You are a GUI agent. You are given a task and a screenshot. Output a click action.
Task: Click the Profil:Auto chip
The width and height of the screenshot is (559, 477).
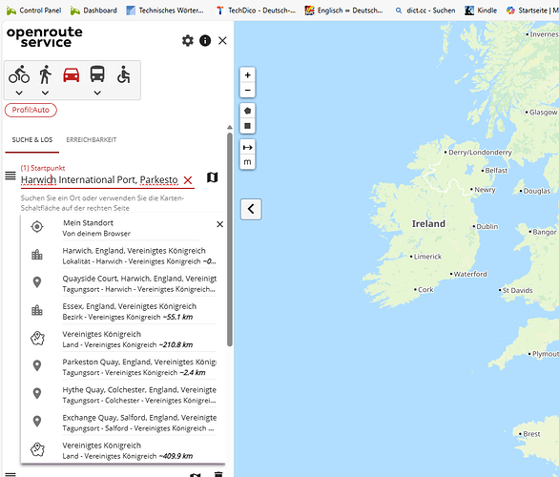pyautogui.click(x=31, y=110)
